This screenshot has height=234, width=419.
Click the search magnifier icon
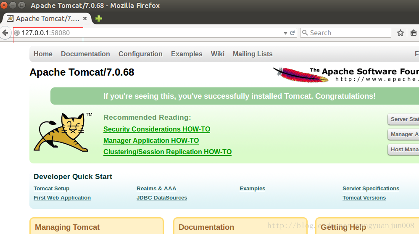[x=305, y=33]
